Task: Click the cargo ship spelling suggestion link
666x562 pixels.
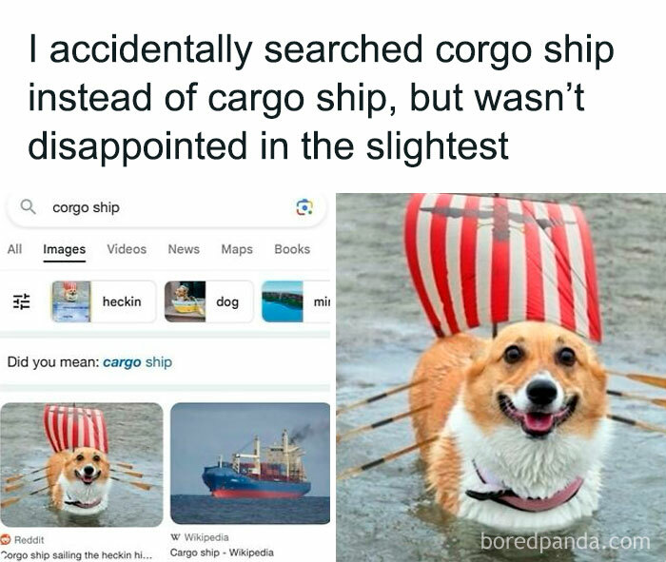Action: [x=137, y=362]
